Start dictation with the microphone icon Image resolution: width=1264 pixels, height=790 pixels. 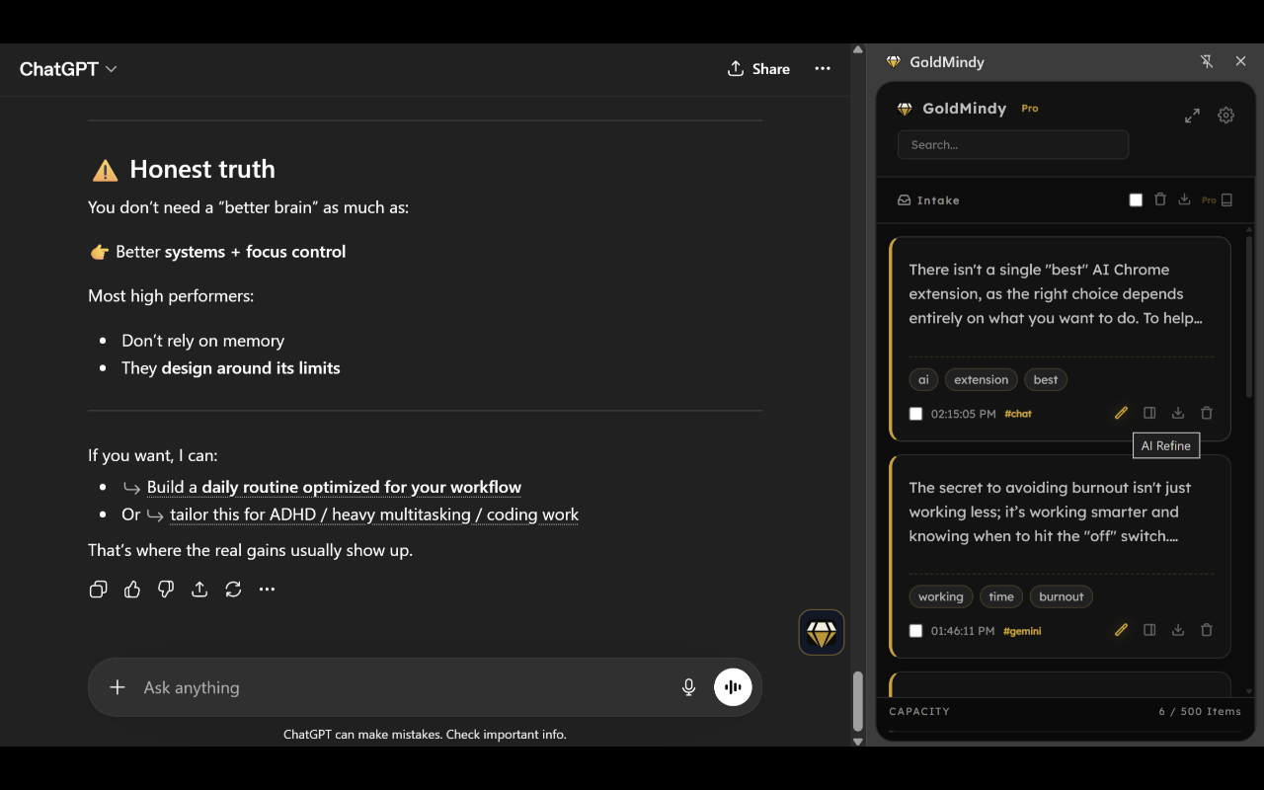tap(689, 687)
